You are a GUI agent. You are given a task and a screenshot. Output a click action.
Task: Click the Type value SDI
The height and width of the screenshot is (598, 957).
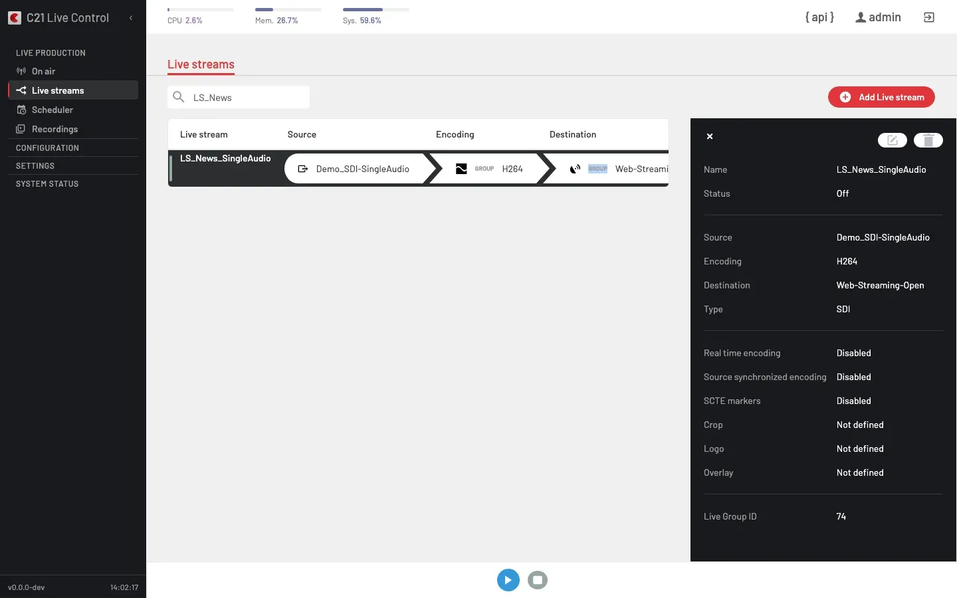coord(843,309)
